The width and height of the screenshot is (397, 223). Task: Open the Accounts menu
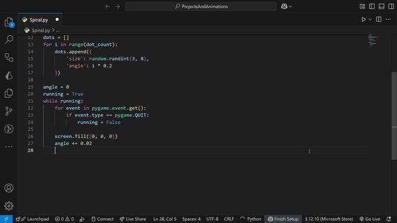tap(9, 188)
